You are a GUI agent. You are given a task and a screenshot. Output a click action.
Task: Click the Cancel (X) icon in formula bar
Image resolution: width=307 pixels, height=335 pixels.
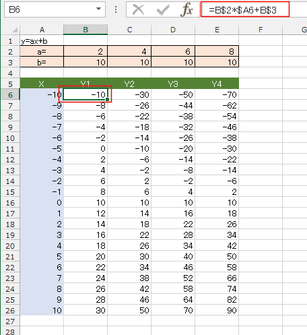point(138,10)
